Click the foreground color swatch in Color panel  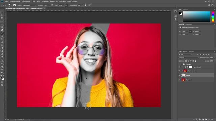click(180, 13)
